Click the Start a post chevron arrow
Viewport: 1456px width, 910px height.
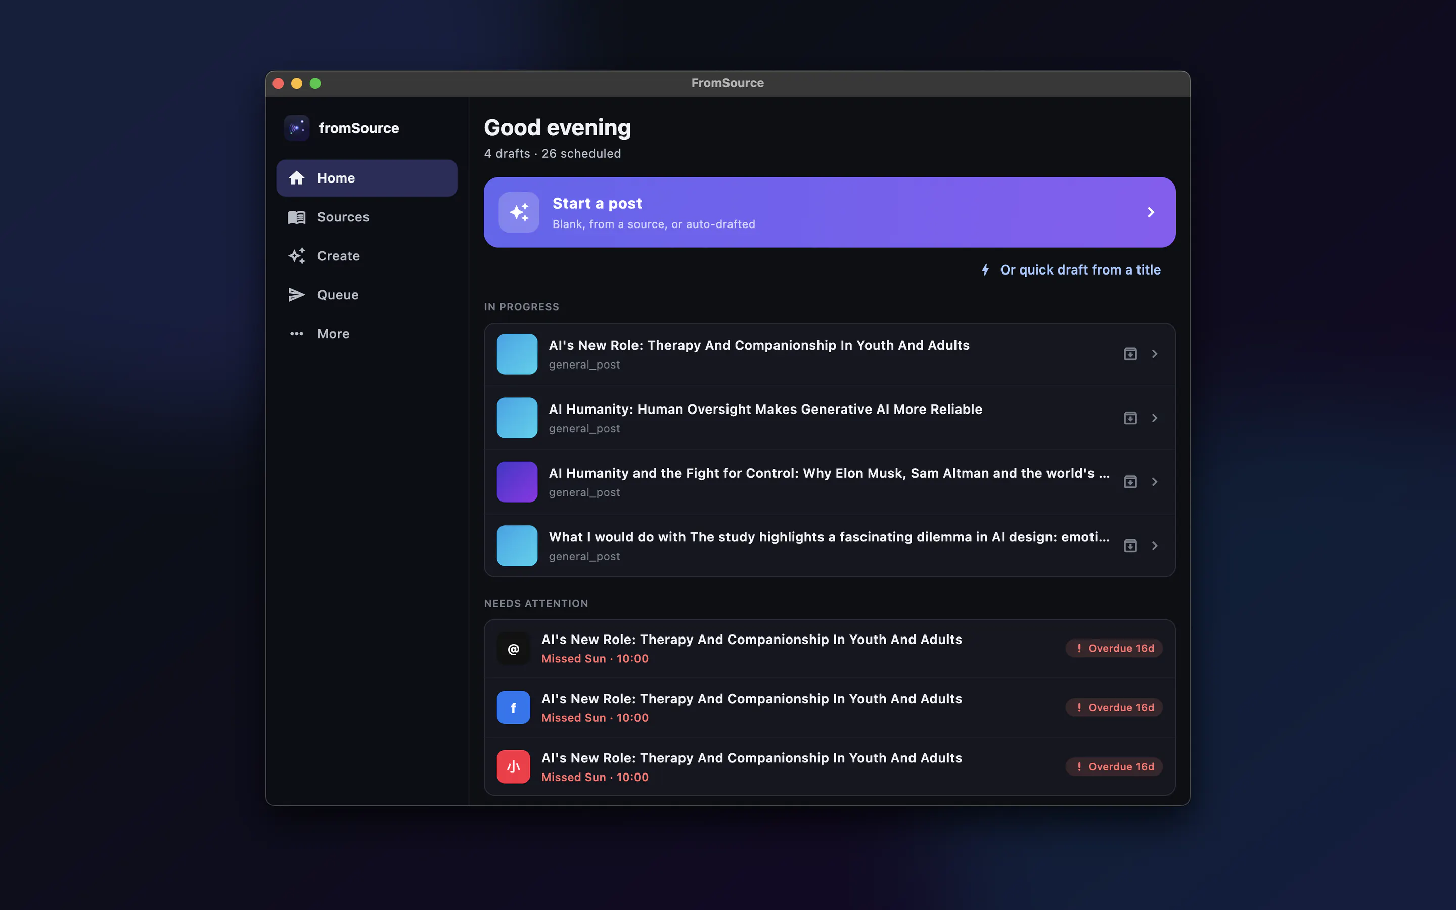point(1150,212)
